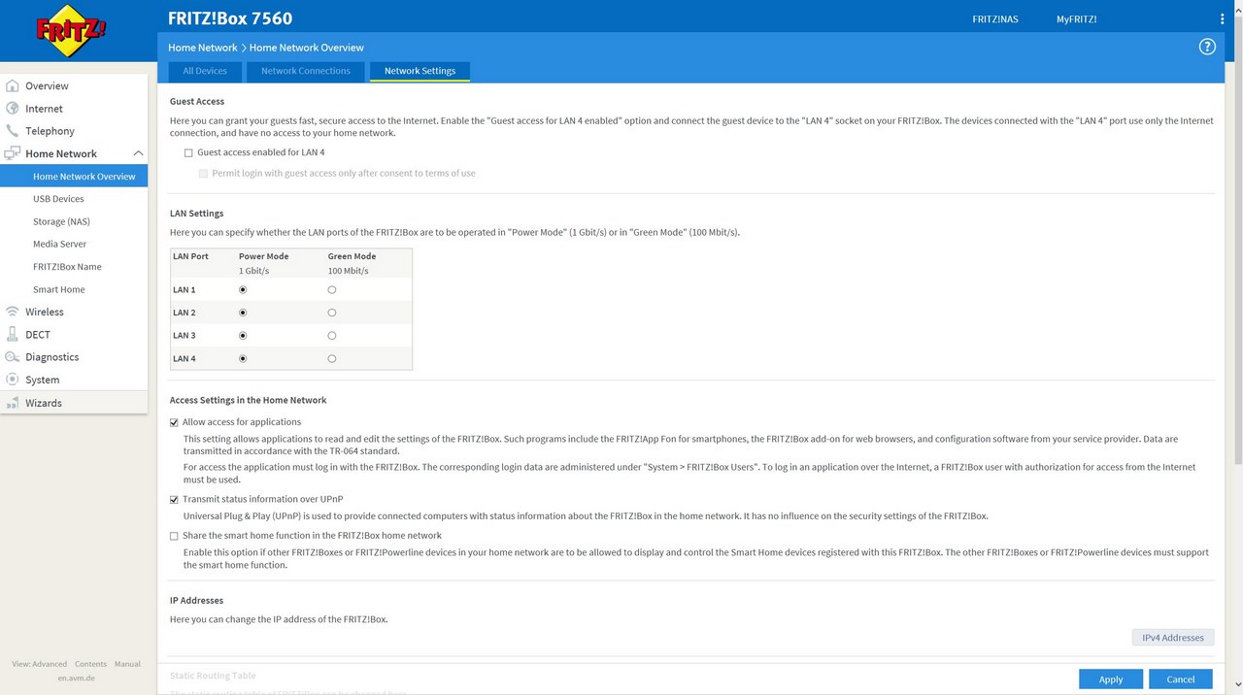Screen dimensions: 1243x695
Task: Click the Wireless signal icon
Action: point(13,312)
